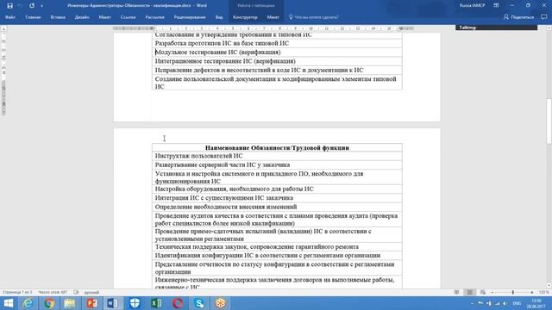Open Skype from the taskbar
The image size is (552, 310).
click(x=199, y=303)
